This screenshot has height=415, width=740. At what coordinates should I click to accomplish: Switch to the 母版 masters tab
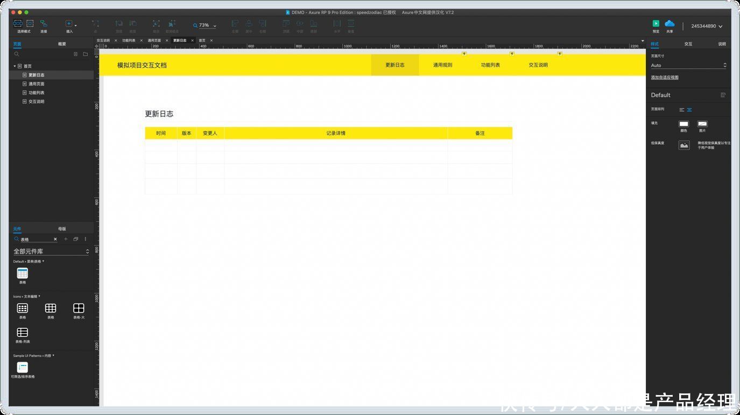click(x=62, y=229)
